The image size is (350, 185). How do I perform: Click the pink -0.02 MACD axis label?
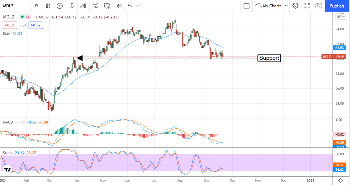(339, 134)
